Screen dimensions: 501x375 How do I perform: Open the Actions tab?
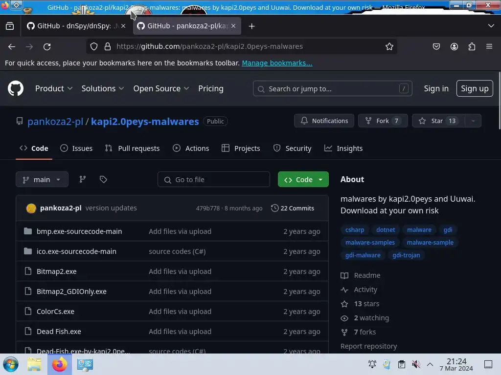point(191,148)
